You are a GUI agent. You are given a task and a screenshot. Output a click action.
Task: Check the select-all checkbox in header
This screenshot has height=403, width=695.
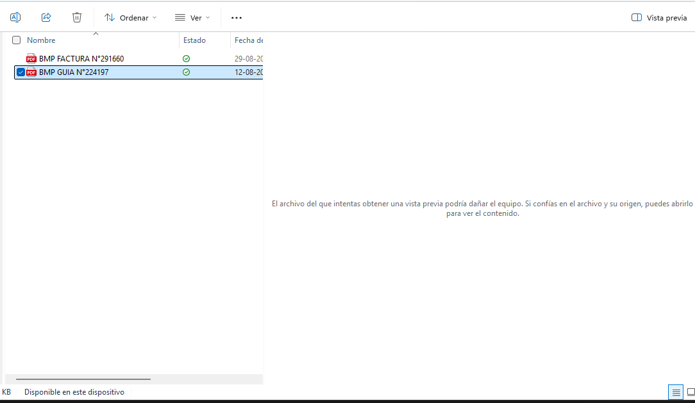coord(16,40)
